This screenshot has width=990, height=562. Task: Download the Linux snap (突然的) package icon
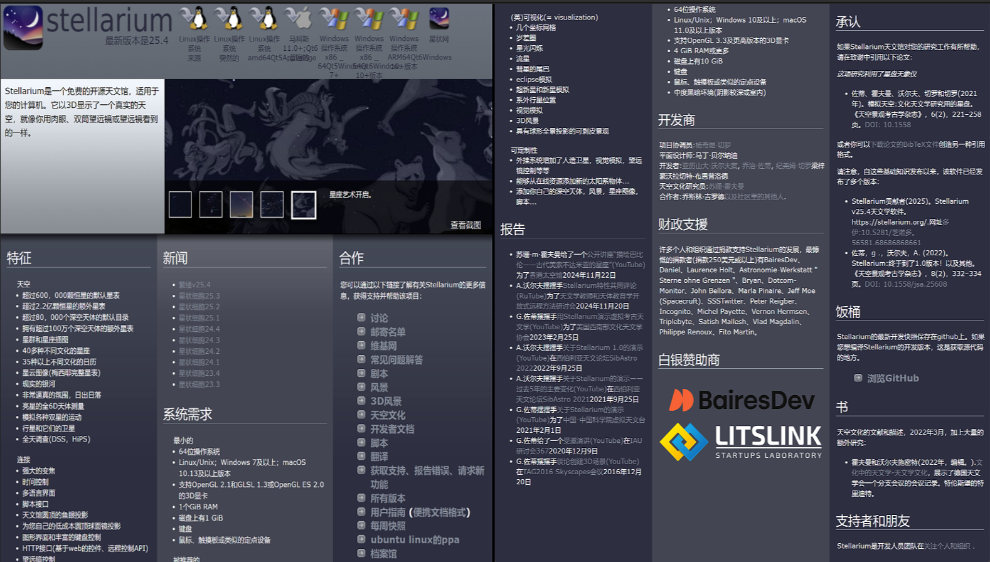click(230, 18)
